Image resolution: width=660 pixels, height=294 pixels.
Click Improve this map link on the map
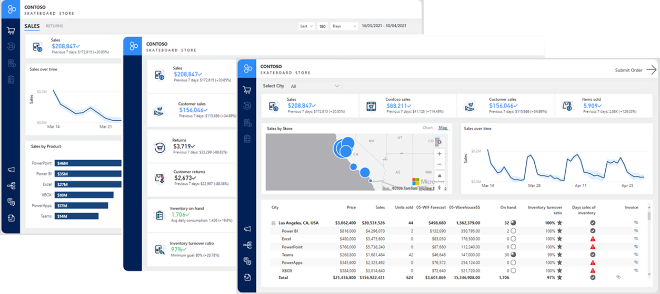(426, 188)
